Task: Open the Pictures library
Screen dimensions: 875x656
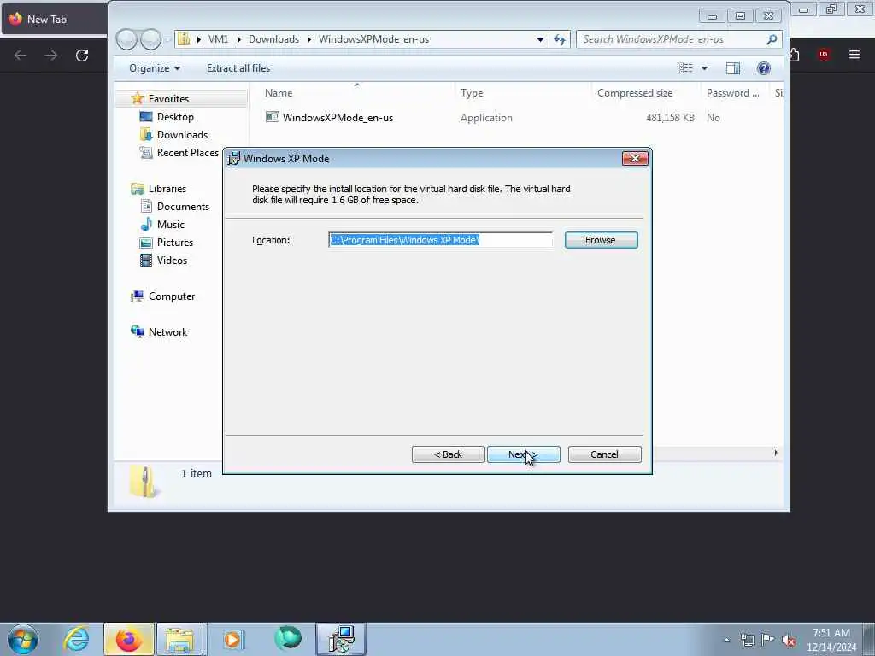Action: 174,242
